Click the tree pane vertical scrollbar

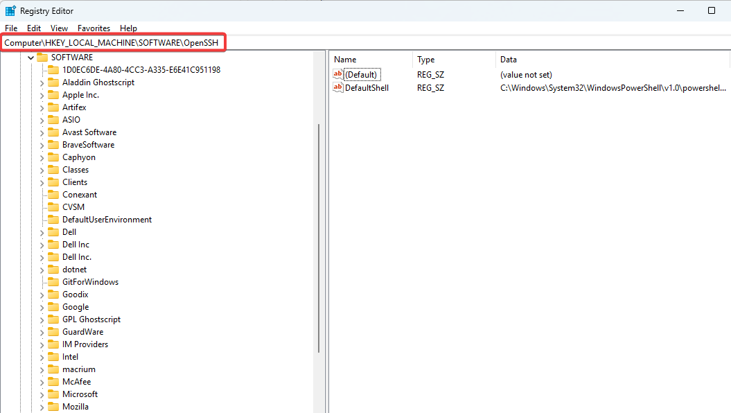319,236
